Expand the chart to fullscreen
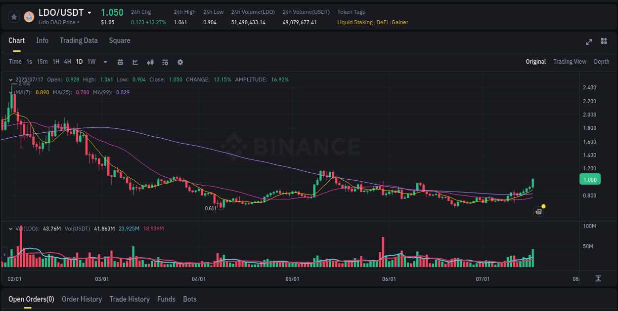 [x=588, y=42]
